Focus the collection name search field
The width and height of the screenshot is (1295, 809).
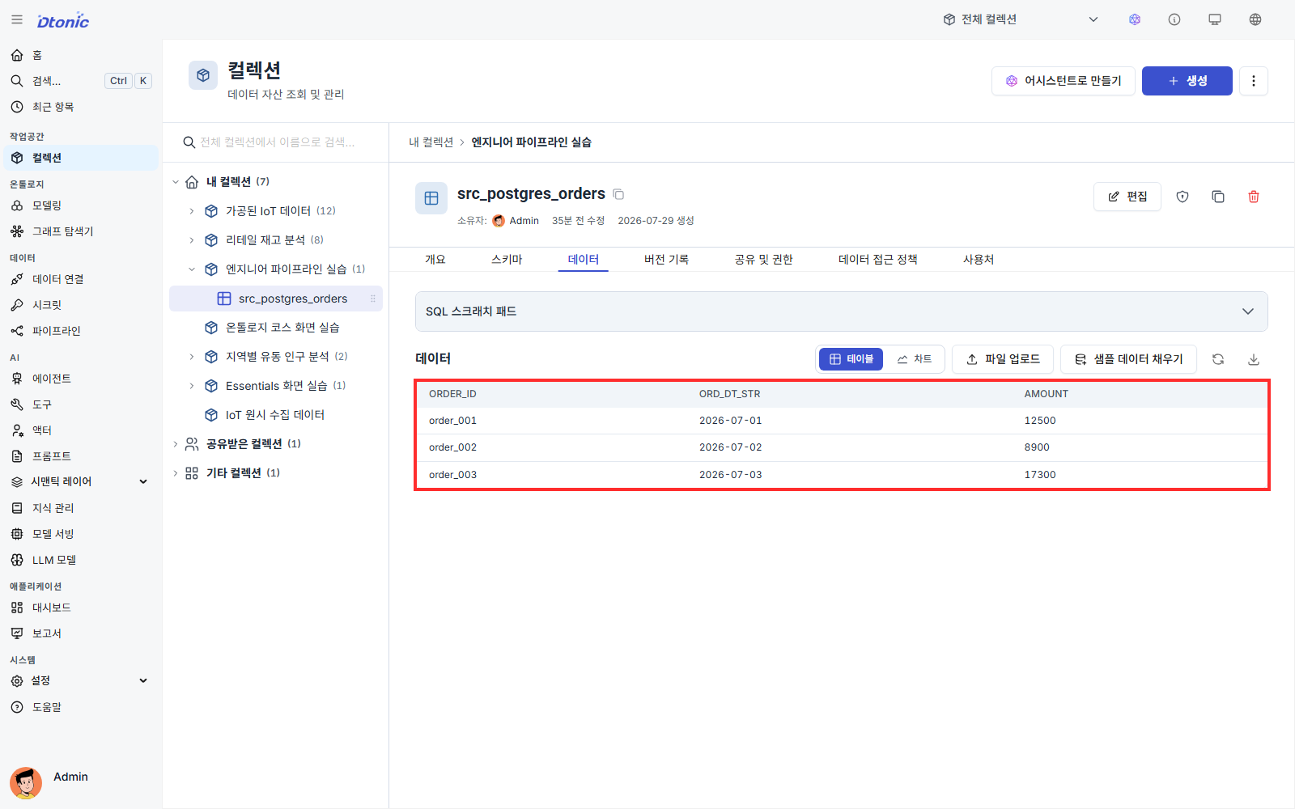[x=277, y=142]
